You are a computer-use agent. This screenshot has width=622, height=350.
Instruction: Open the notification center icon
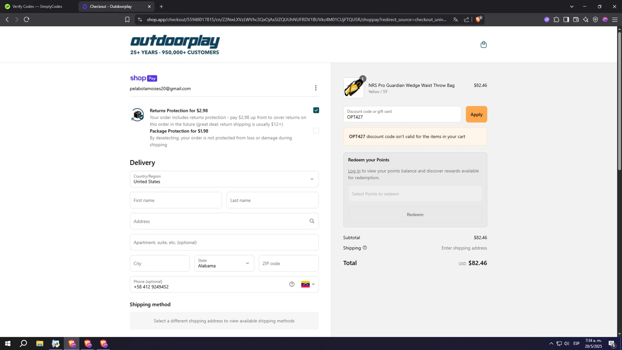(612, 343)
